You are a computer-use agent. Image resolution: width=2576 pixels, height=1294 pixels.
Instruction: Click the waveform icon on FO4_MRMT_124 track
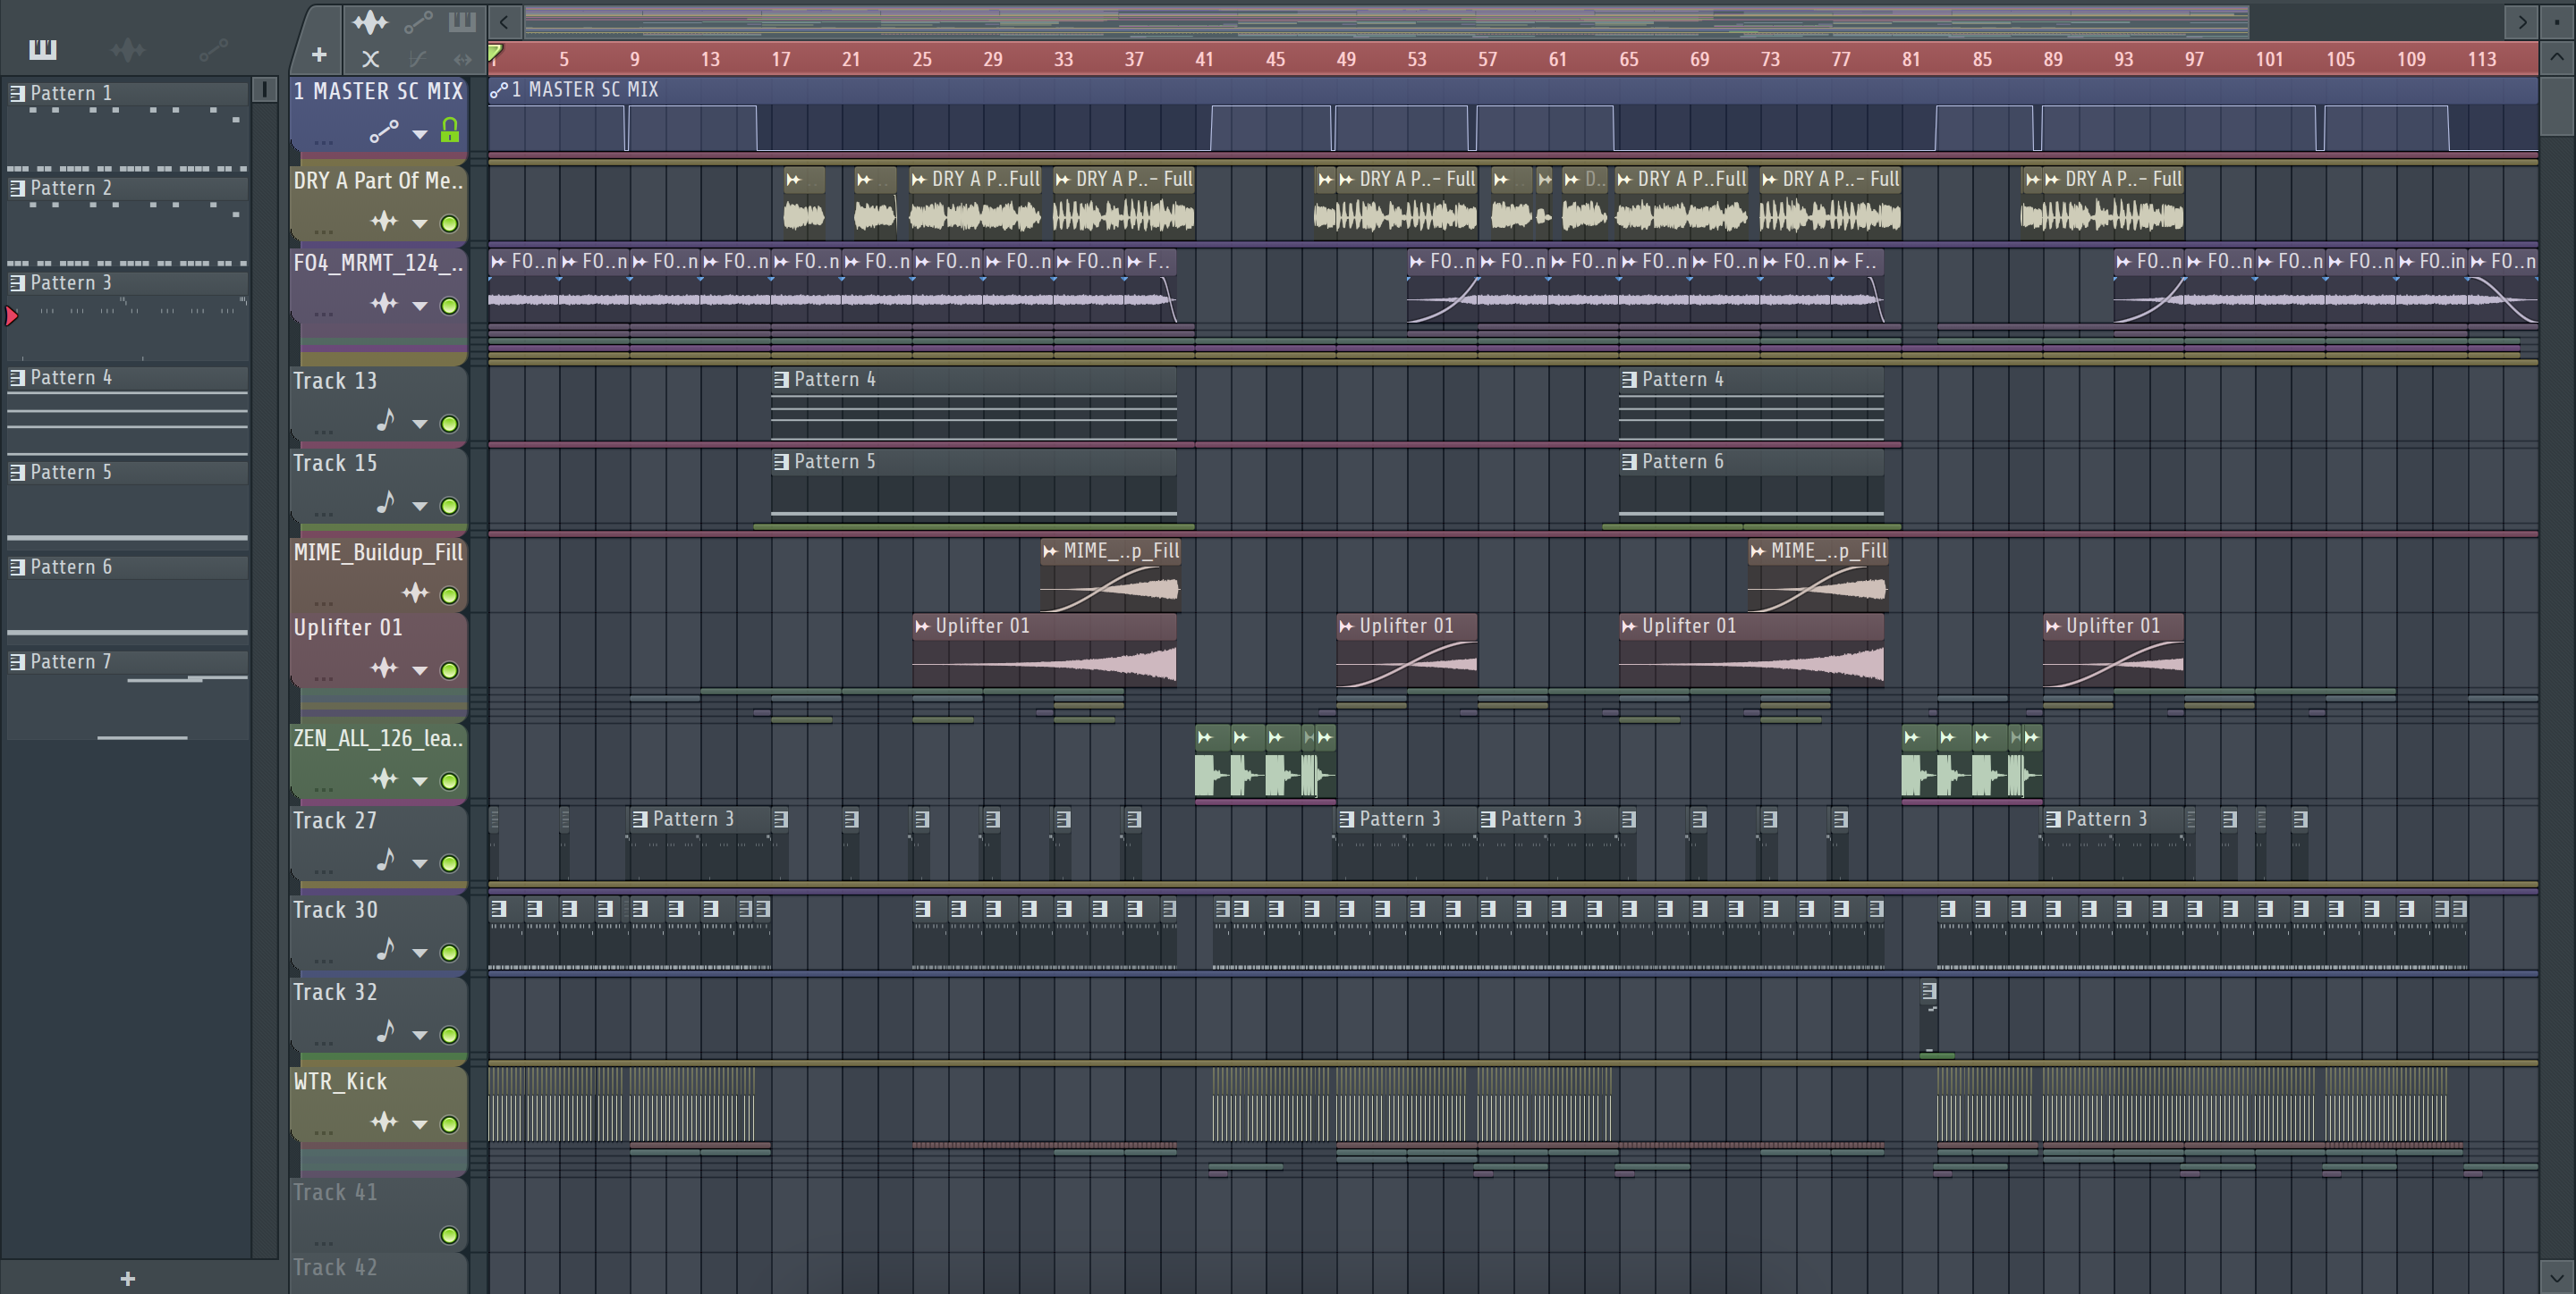[384, 303]
